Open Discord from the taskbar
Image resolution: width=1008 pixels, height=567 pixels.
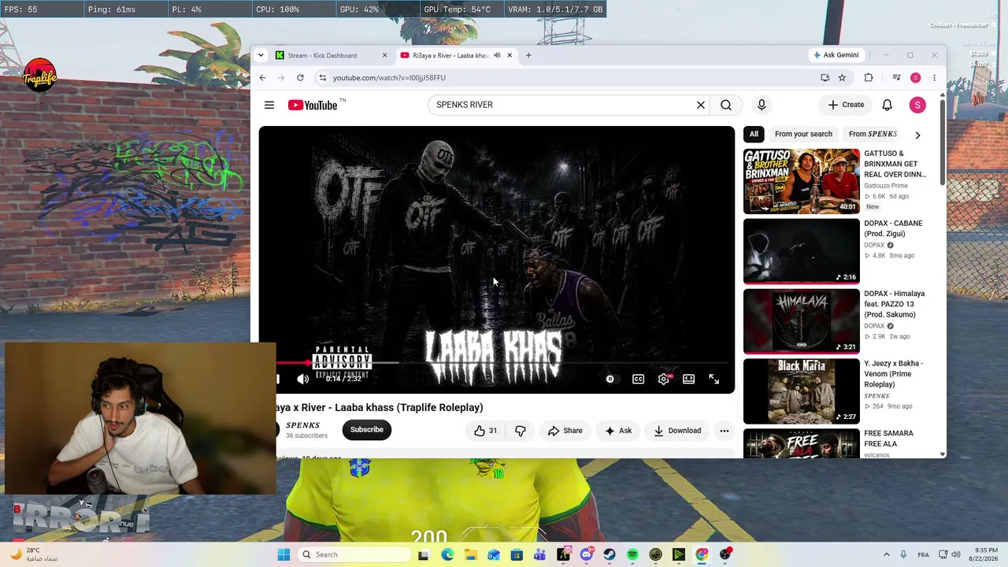pyautogui.click(x=587, y=554)
